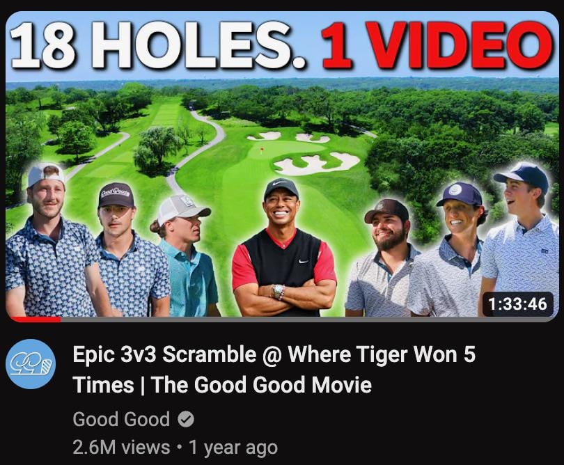Select the red flag on the golf green
The height and width of the screenshot is (465, 564).
(262, 148)
